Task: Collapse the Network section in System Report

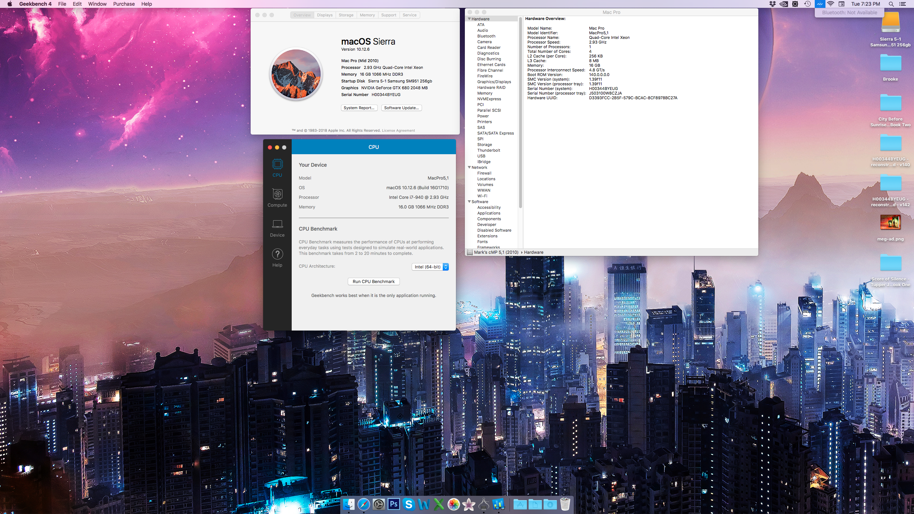Action: click(469, 167)
